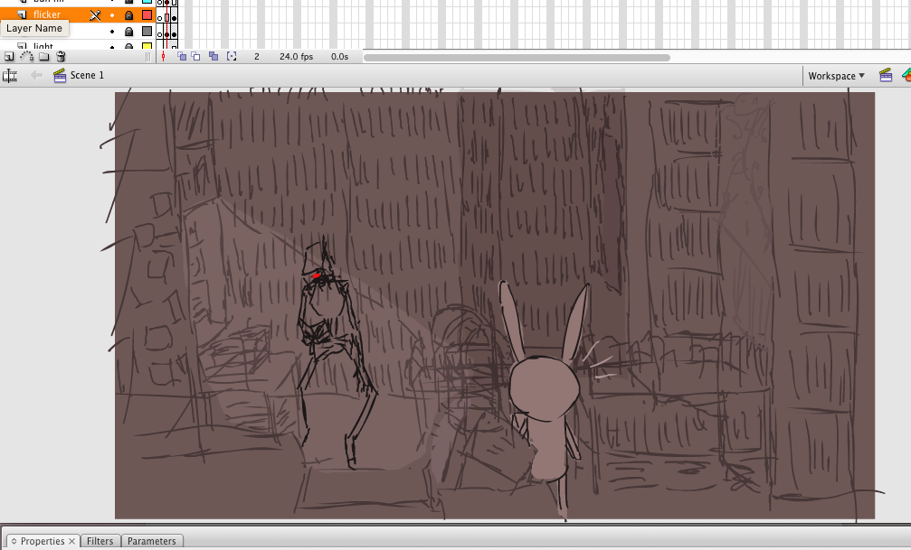This screenshot has width=911, height=550.
Task: Switch to the Filters tab
Action: tap(100, 541)
